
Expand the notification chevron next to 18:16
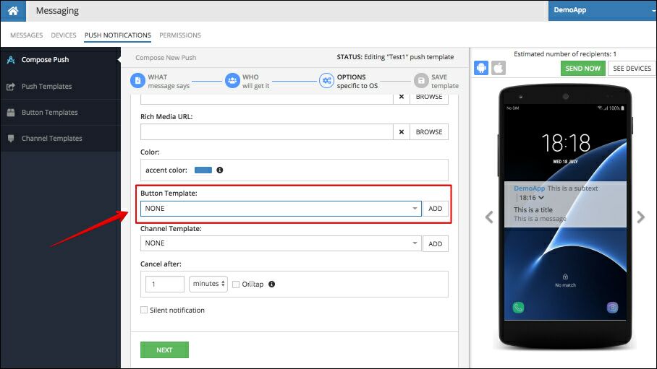coord(541,197)
